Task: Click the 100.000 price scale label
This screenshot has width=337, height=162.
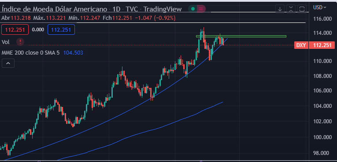Action: (322, 137)
